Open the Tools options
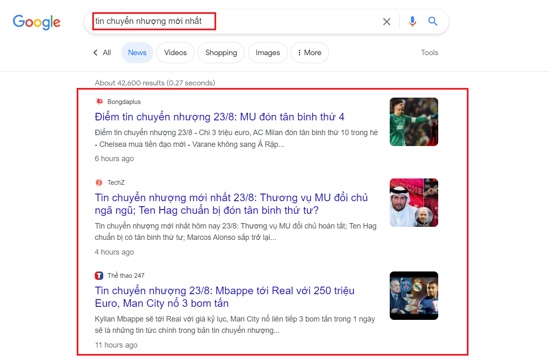 [429, 53]
